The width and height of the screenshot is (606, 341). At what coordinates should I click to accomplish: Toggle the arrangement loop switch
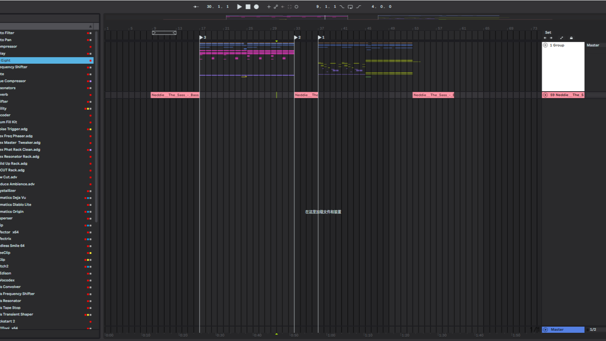tap(350, 7)
